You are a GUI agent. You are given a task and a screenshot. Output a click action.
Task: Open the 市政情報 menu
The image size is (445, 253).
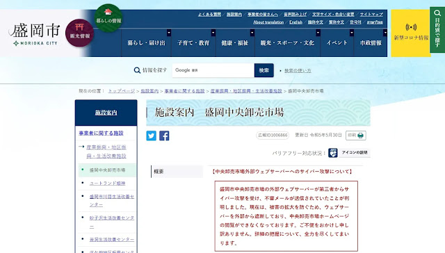(371, 43)
